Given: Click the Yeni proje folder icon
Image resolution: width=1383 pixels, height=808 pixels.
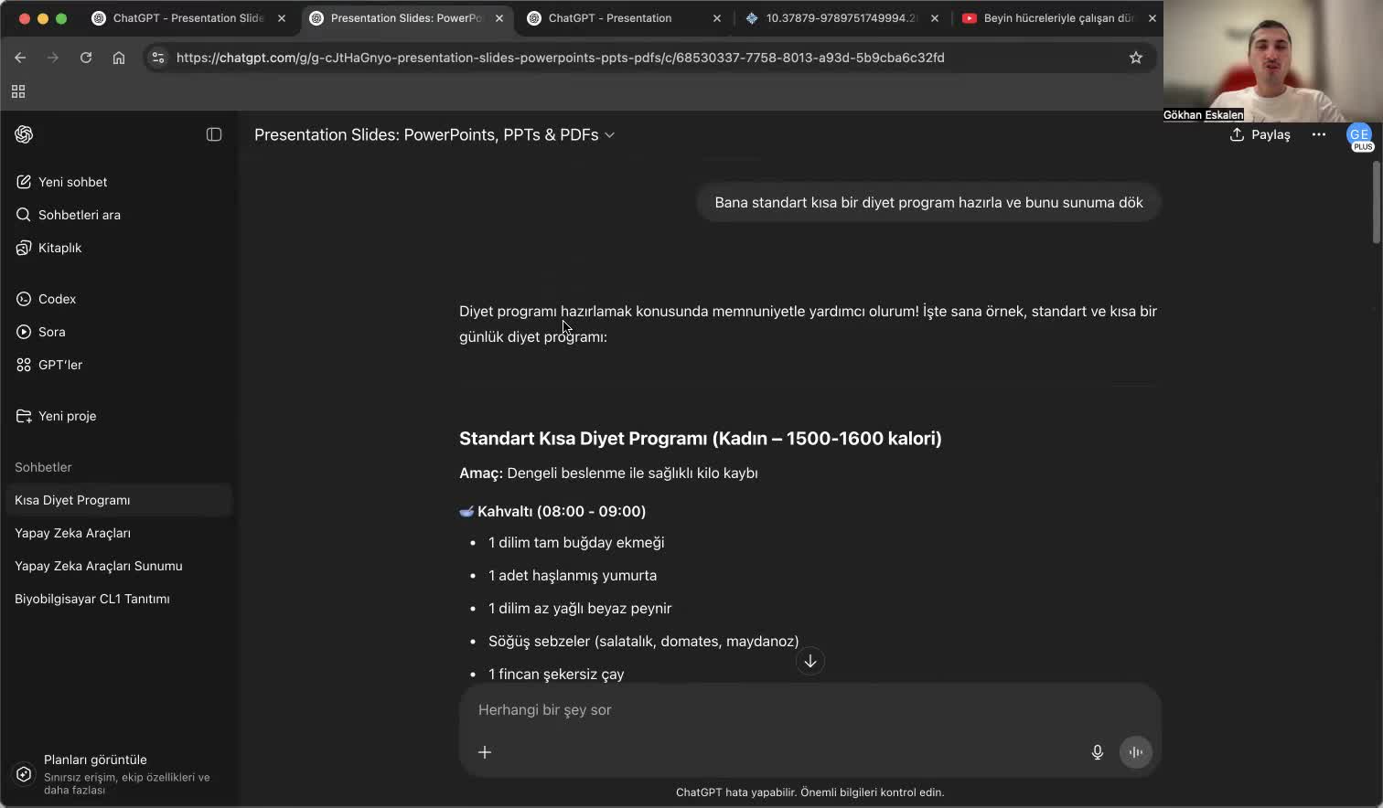Looking at the screenshot, I should coord(24,416).
